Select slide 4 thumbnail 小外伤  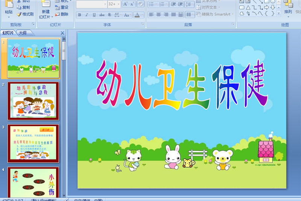click(x=33, y=183)
